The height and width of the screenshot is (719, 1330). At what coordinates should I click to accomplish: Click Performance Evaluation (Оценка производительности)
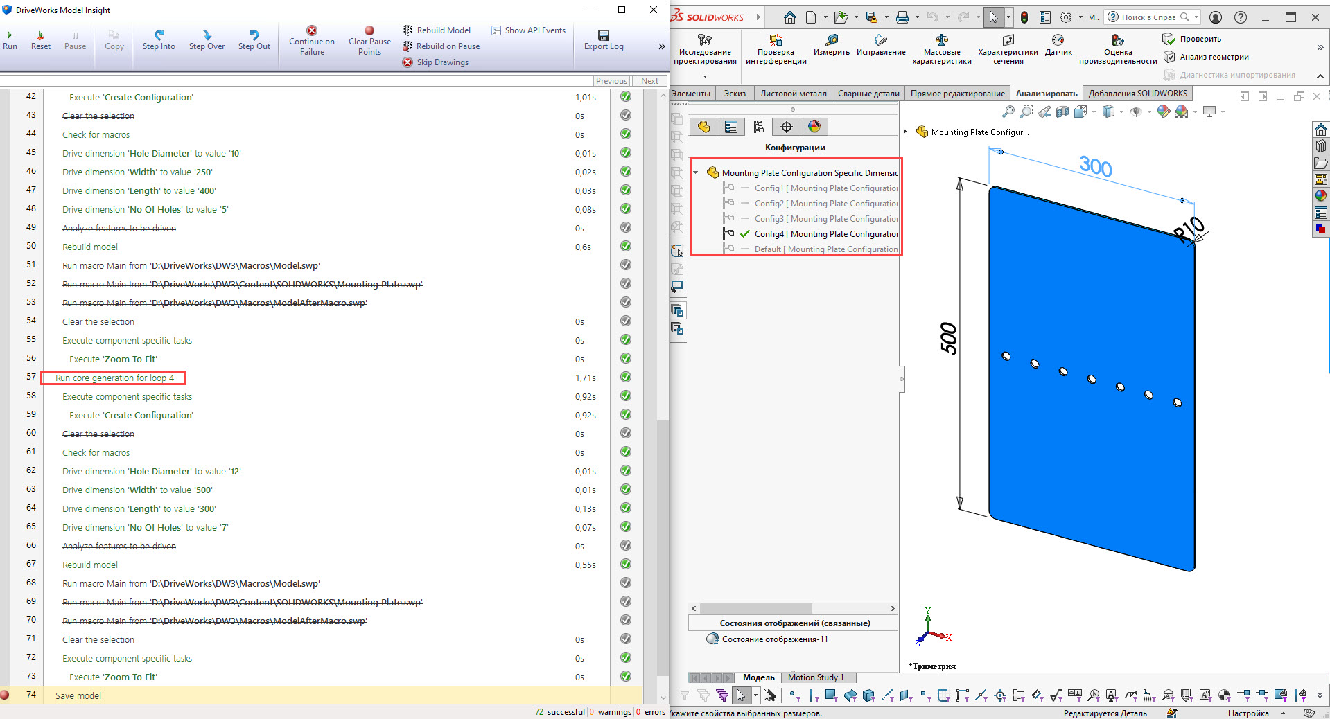[1117, 49]
